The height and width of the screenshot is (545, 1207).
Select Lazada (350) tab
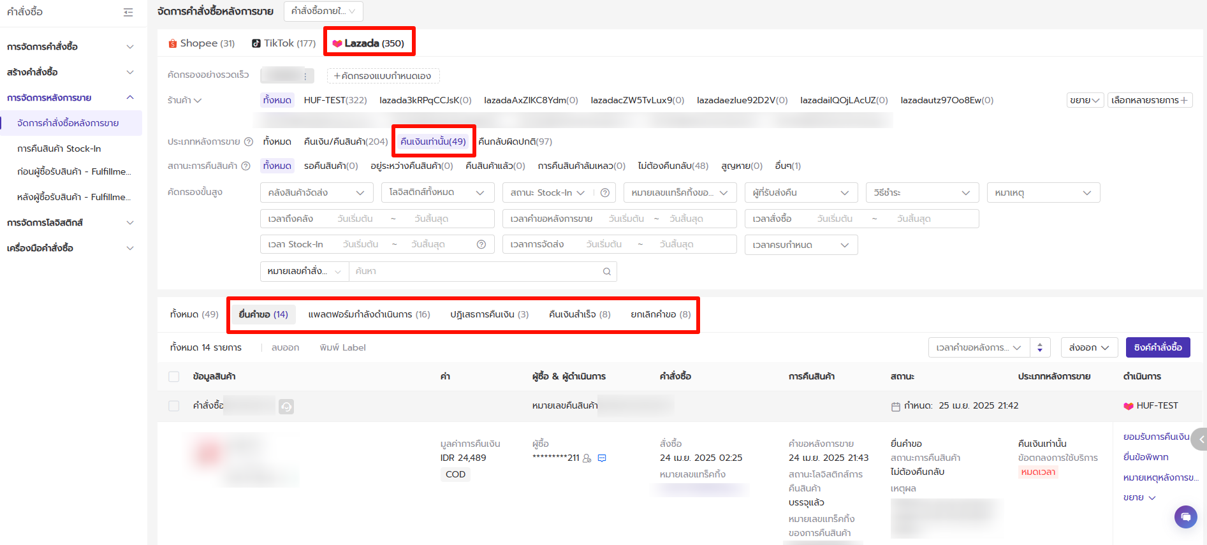coord(369,43)
